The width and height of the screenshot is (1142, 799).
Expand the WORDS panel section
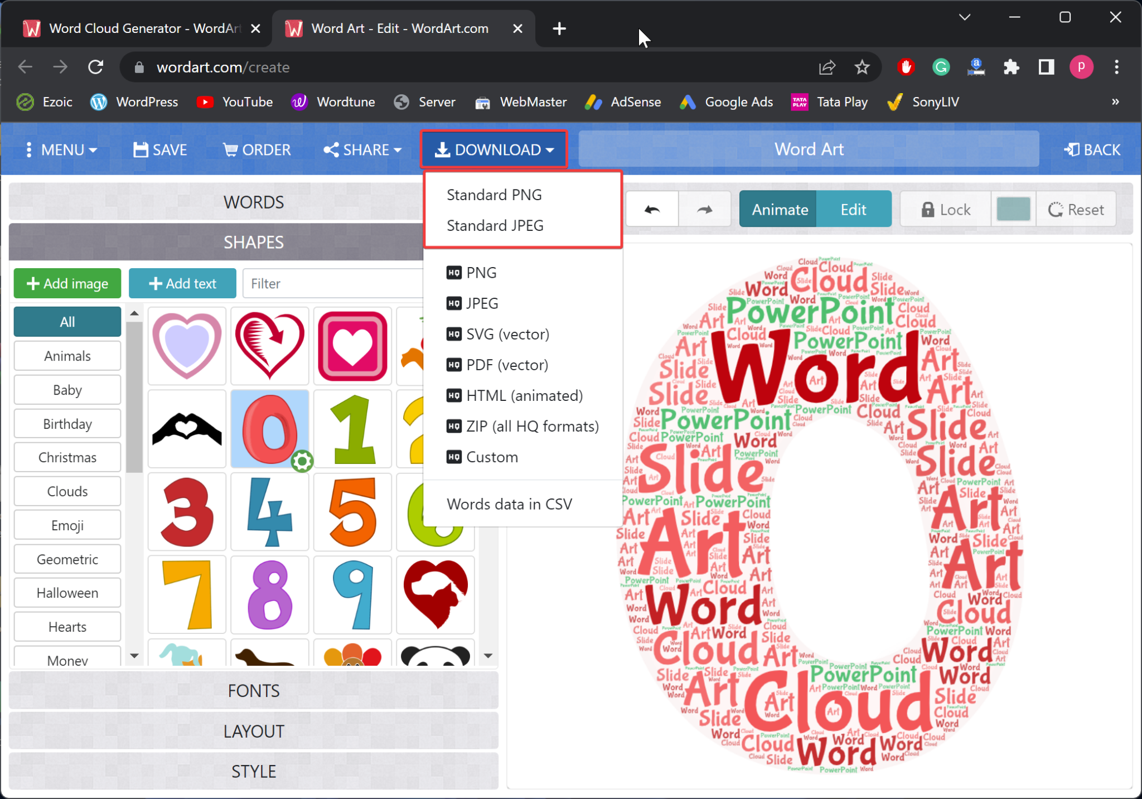tap(254, 201)
